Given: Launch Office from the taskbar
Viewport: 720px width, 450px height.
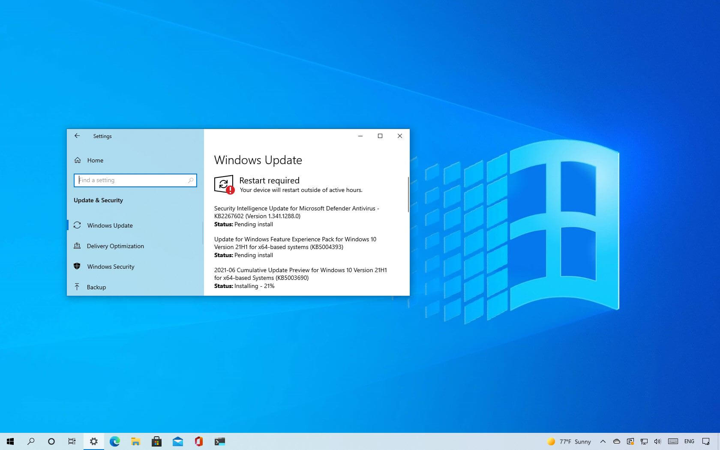Looking at the screenshot, I should (x=198, y=441).
